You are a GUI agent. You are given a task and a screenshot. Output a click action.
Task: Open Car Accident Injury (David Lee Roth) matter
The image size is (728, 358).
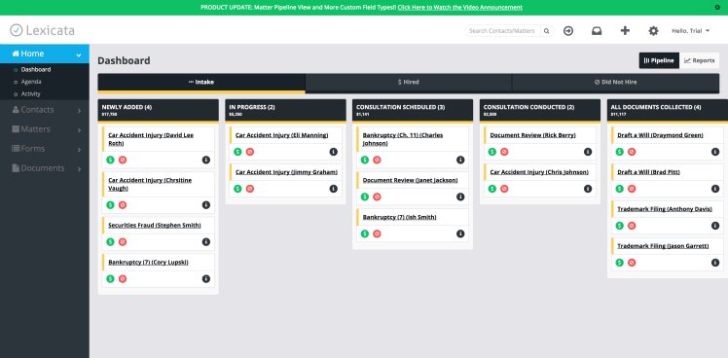pyautogui.click(x=151, y=139)
